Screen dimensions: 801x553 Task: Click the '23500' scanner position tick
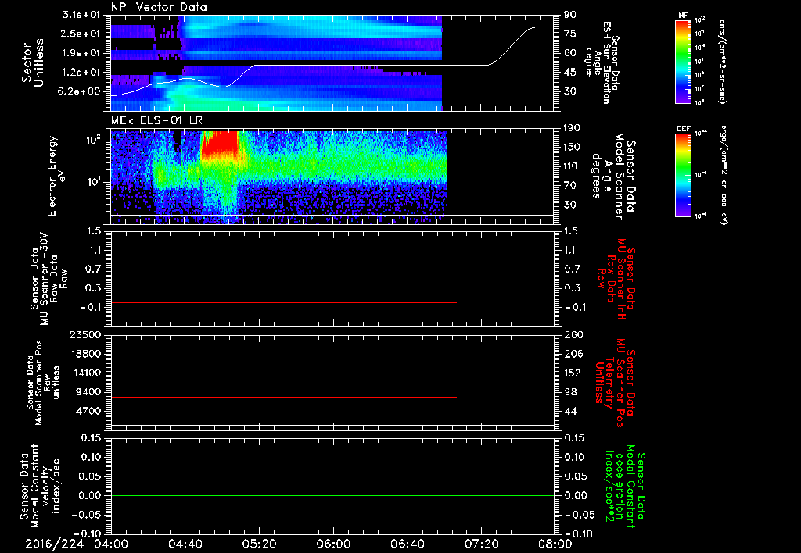(x=85, y=334)
